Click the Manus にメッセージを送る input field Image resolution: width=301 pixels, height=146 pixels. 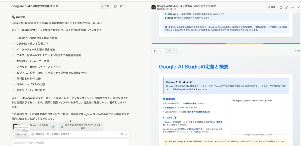[x=70, y=142]
